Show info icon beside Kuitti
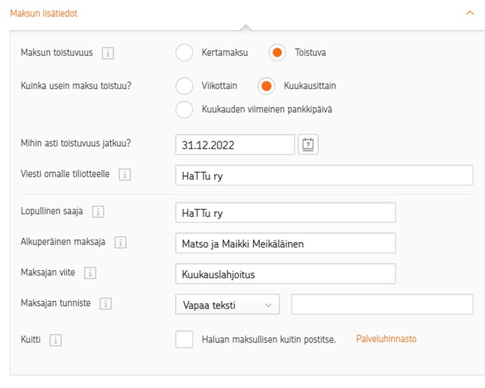 tap(56, 339)
